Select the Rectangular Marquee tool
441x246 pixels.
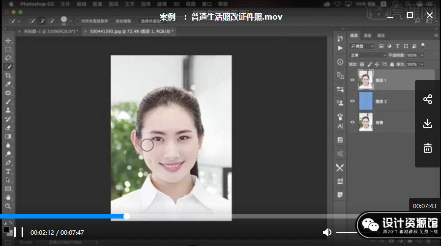pyautogui.click(x=8, y=50)
